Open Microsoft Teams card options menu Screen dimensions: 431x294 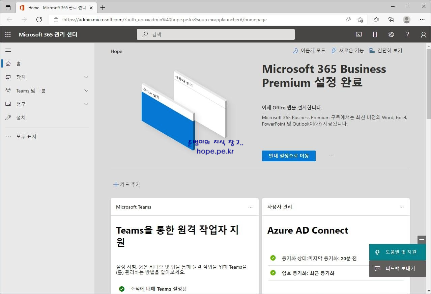(250, 207)
